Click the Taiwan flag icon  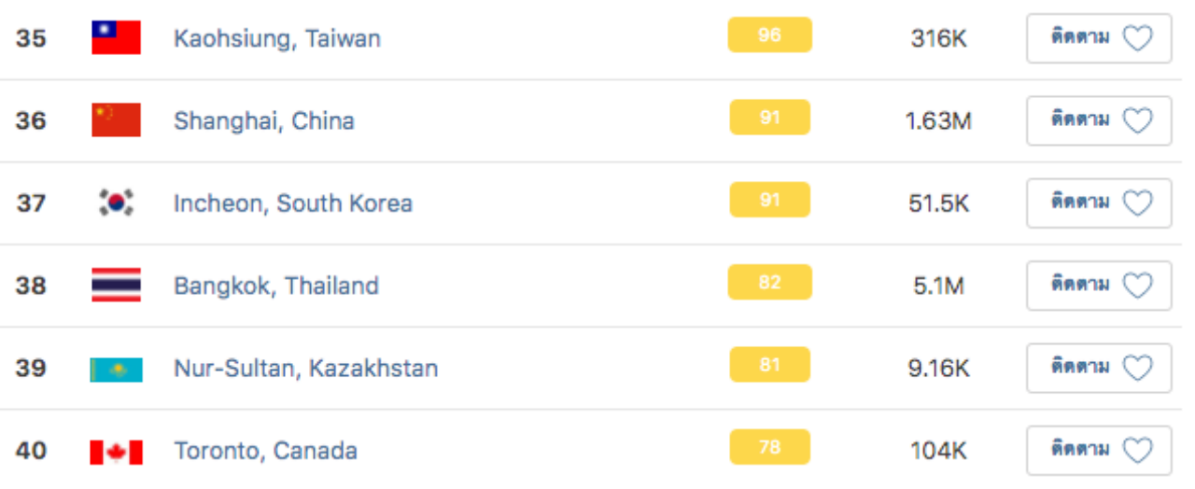coord(116,38)
